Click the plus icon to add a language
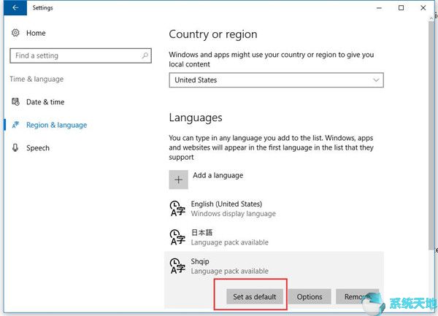 [x=179, y=180]
